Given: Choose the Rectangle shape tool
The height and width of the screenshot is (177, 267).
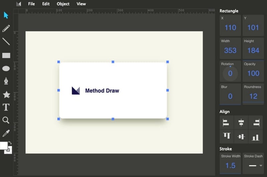Looking at the screenshot, I should pos(6,55).
